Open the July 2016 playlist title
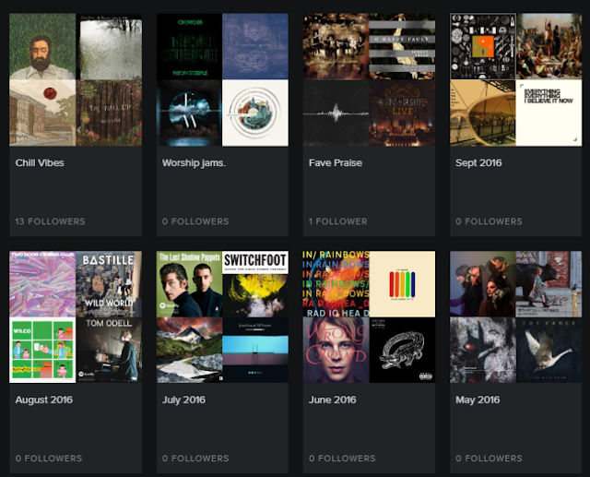590x477 pixels. (x=183, y=399)
